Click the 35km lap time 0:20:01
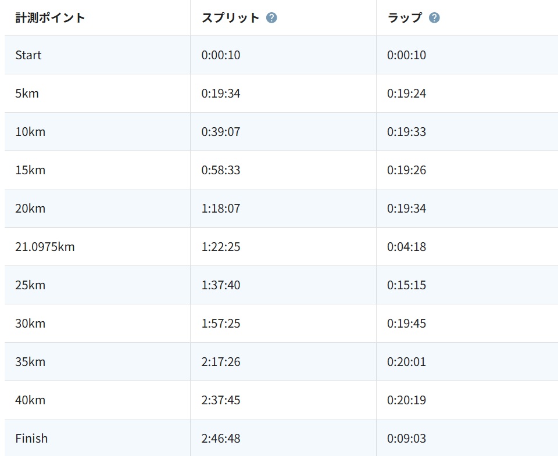Image resolution: width=558 pixels, height=456 pixels. [x=407, y=362]
